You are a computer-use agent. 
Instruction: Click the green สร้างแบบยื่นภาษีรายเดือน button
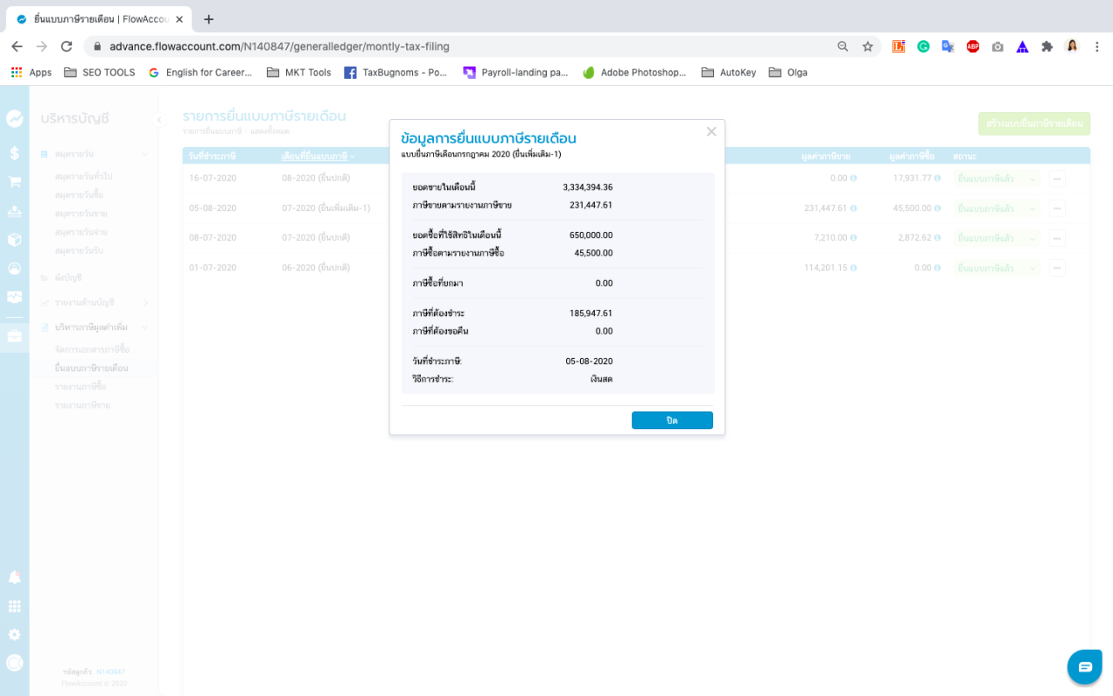[1034, 123]
